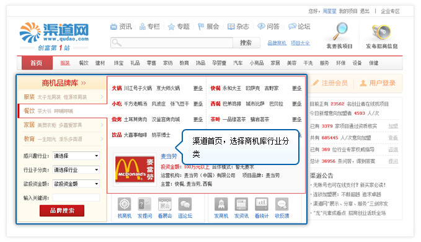Open the 逛论坛 chat bubbles icon

pyautogui.click(x=185, y=204)
